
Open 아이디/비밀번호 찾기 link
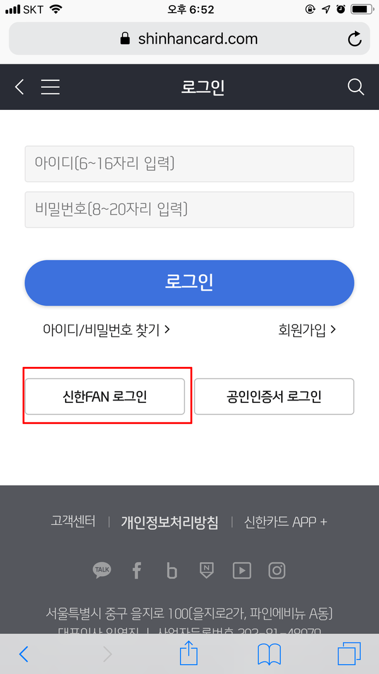pos(106,329)
